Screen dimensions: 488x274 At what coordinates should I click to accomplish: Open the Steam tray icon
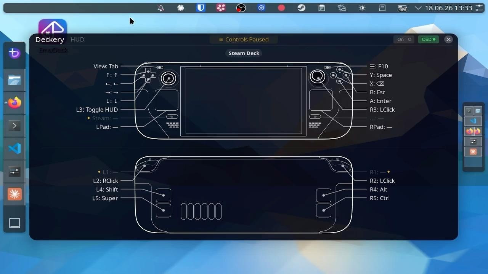tap(302, 8)
